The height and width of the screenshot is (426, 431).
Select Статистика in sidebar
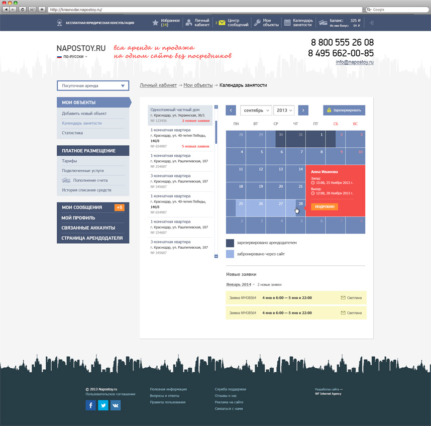pyautogui.click(x=72, y=133)
